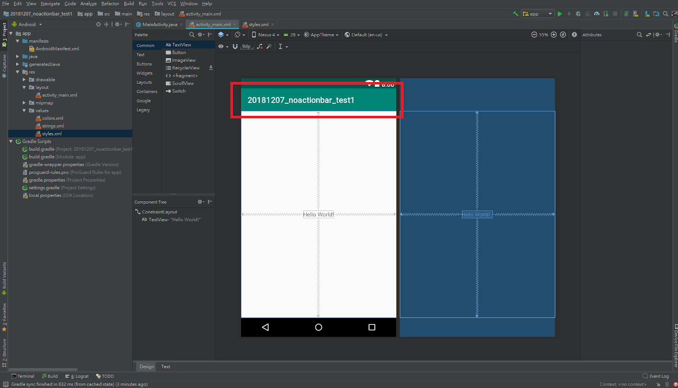Collapse the values folder in project tree
This screenshot has width=678, height=388.
point(24,111)
